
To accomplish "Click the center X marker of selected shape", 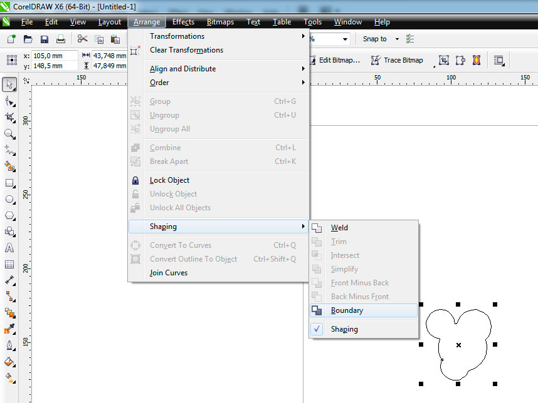I will (458, 345).
